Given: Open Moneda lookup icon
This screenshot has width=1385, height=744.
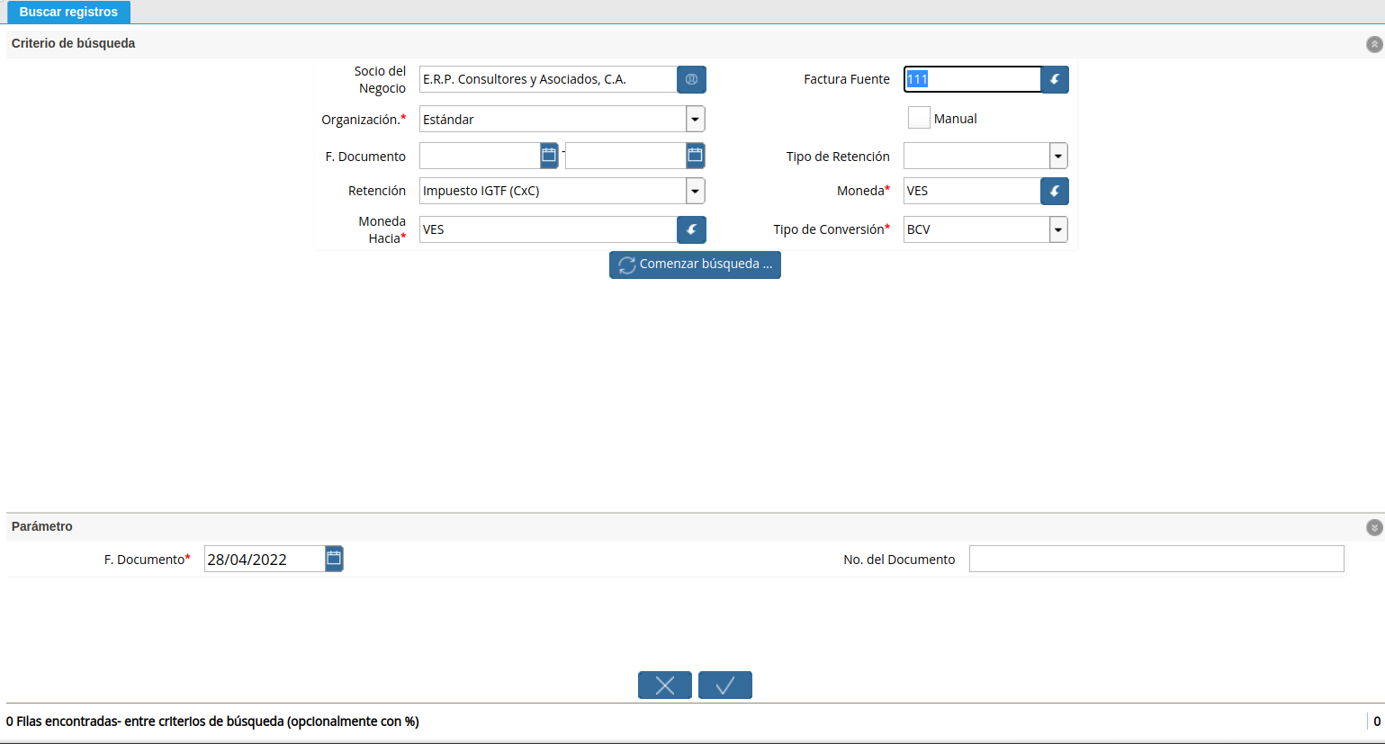Looking at the screenshot, I should (x=1055, y=191).
